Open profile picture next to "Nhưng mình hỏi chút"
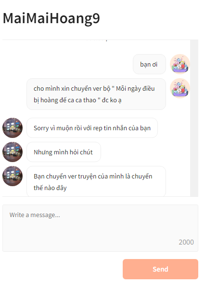Screen dimensions: 205x287 coord(13,152)
